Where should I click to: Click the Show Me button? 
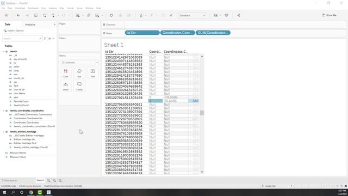coord(330,15)
